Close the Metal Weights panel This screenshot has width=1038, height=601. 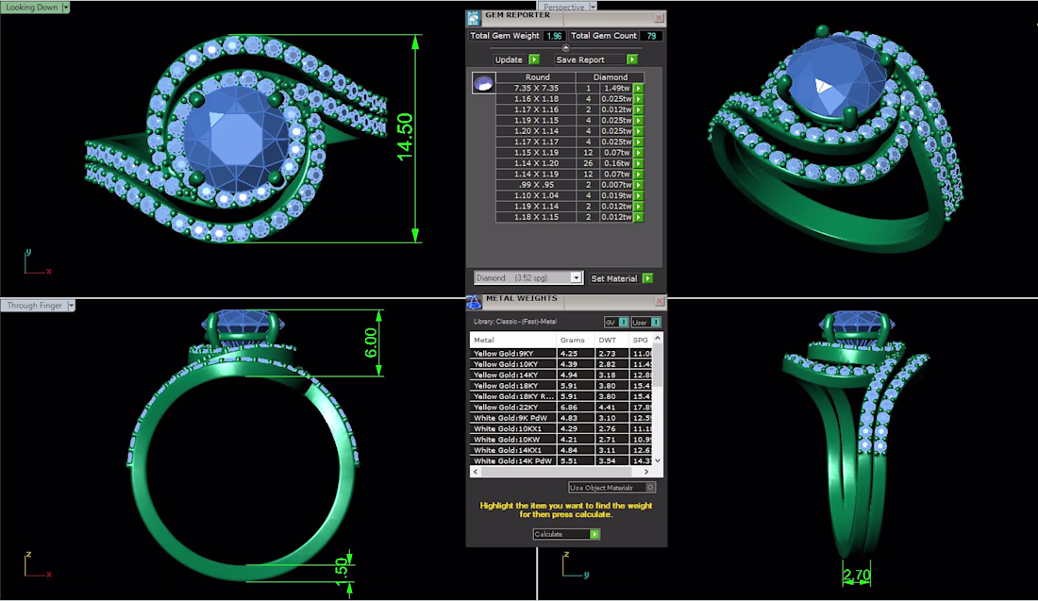click(x=660, y=301)
